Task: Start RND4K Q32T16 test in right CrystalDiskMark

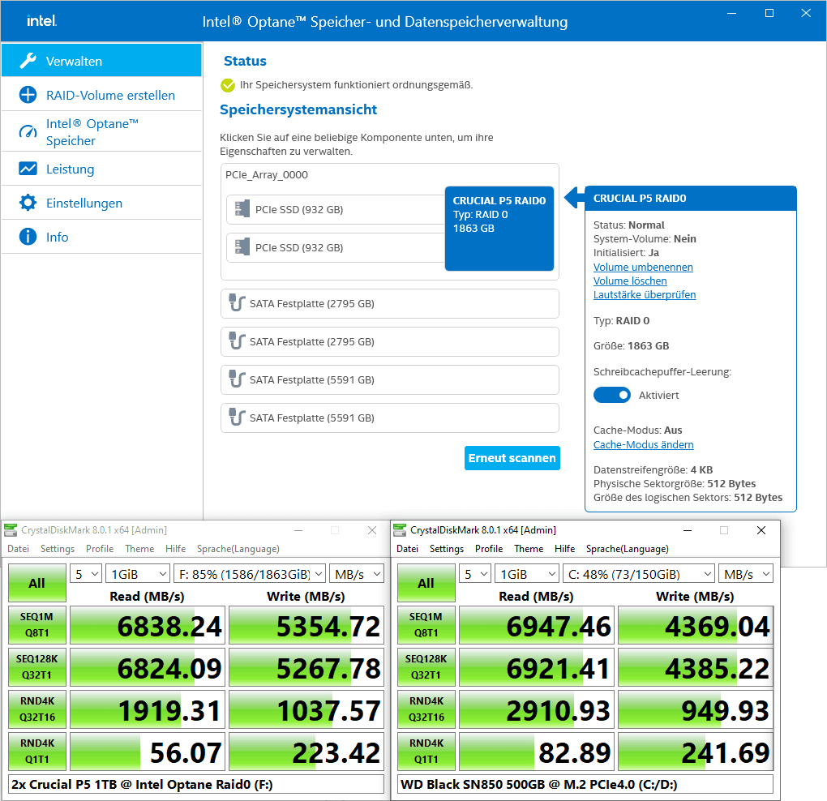Action: pyautogui.click(x=426, y=709)
